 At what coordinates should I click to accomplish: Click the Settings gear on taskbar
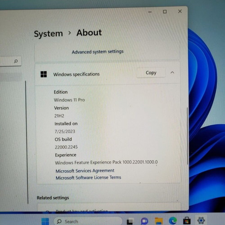coord(201,220)
